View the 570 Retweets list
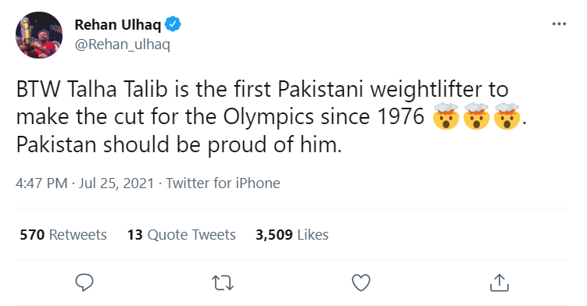This screenshot has height=306, width=587. (63, 234)
